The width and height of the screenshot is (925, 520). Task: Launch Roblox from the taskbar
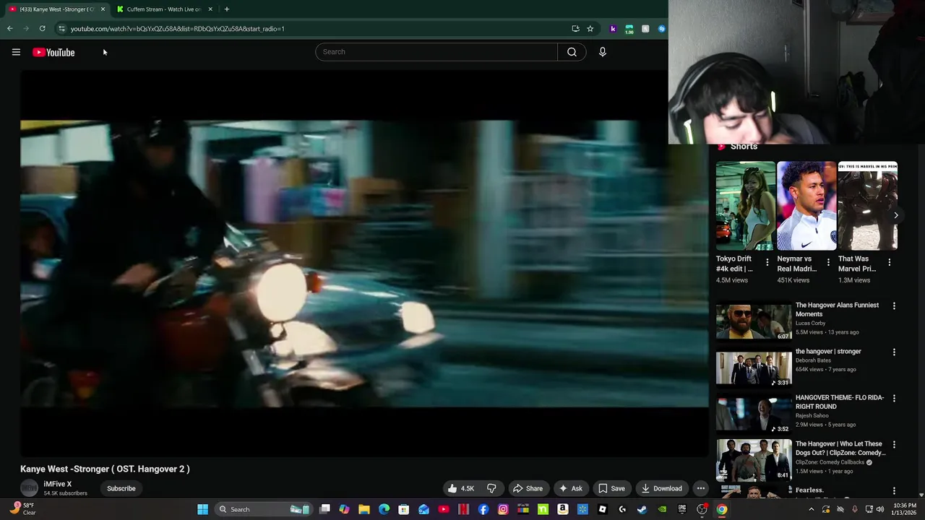(x=602, y=510)
